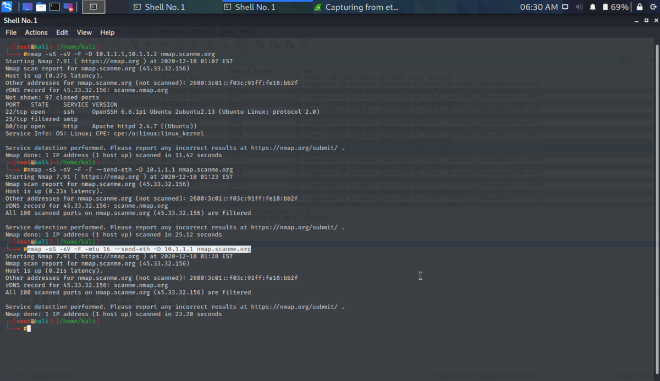
Task: Open the file manager launcher icon
Action: [40, 7]
